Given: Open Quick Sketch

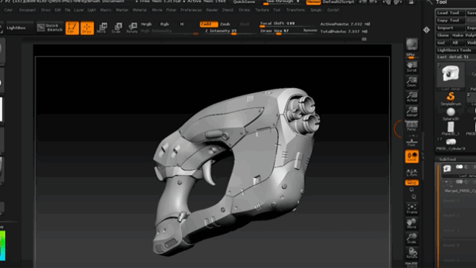Looking at the screenshot, I should click(50, 28).
